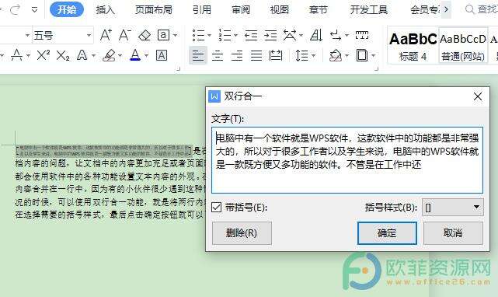
Task: Click the increase indent icon
Action: [270, 35]
